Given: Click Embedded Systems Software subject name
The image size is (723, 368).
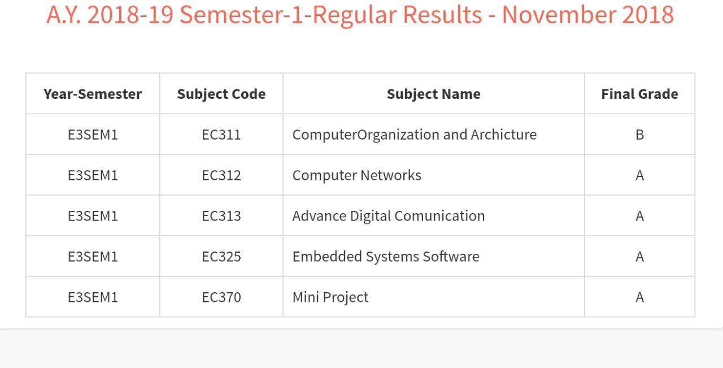Looking at the screenshot, I should 385,257.
